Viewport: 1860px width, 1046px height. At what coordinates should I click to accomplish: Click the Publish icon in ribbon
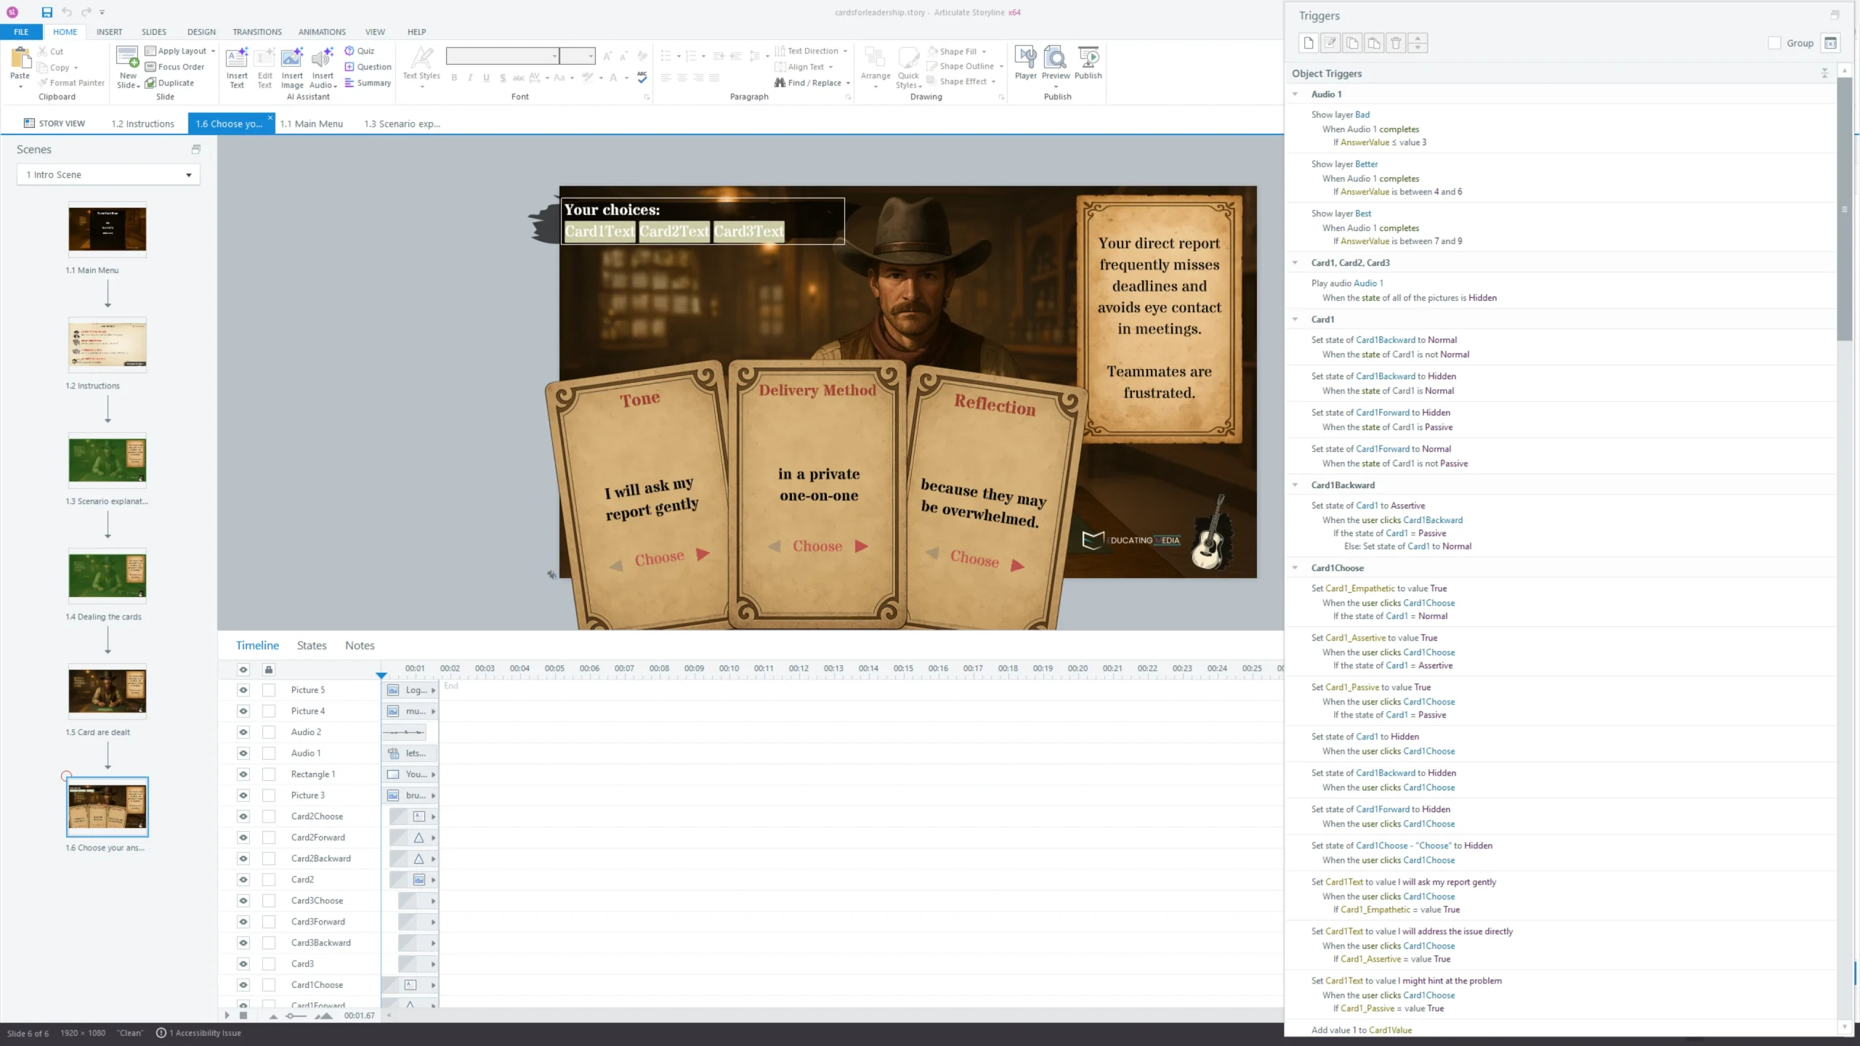[1088, 58]
